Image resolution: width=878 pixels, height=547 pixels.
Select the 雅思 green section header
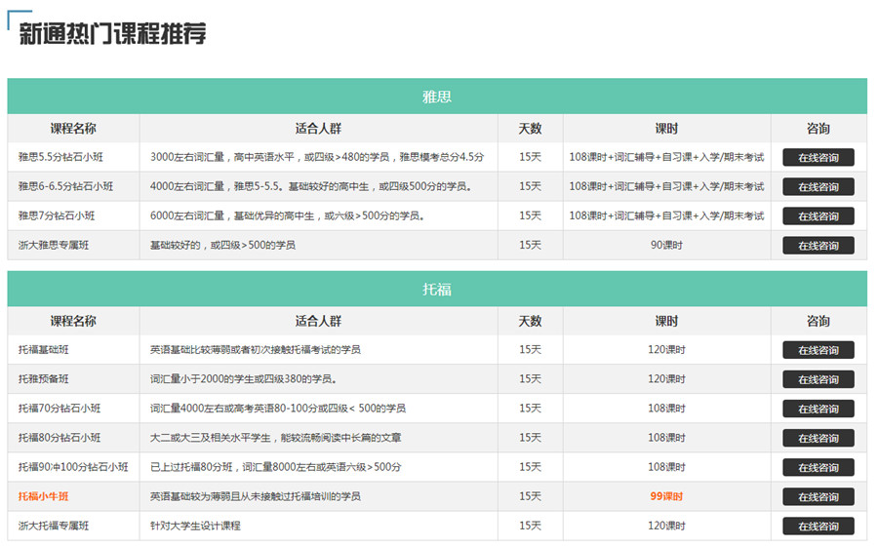(437, 97)
